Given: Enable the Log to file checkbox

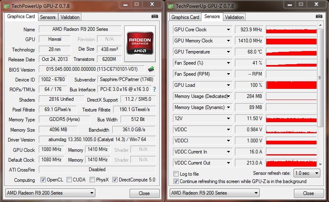Looking at the screenshot, I should click(x=177, y=174).
